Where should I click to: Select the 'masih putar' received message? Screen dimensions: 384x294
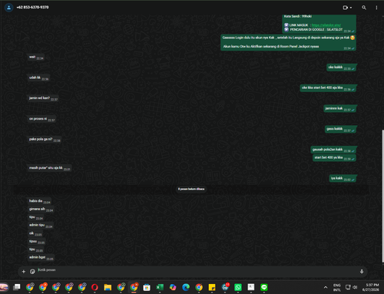tap(49, 168)
